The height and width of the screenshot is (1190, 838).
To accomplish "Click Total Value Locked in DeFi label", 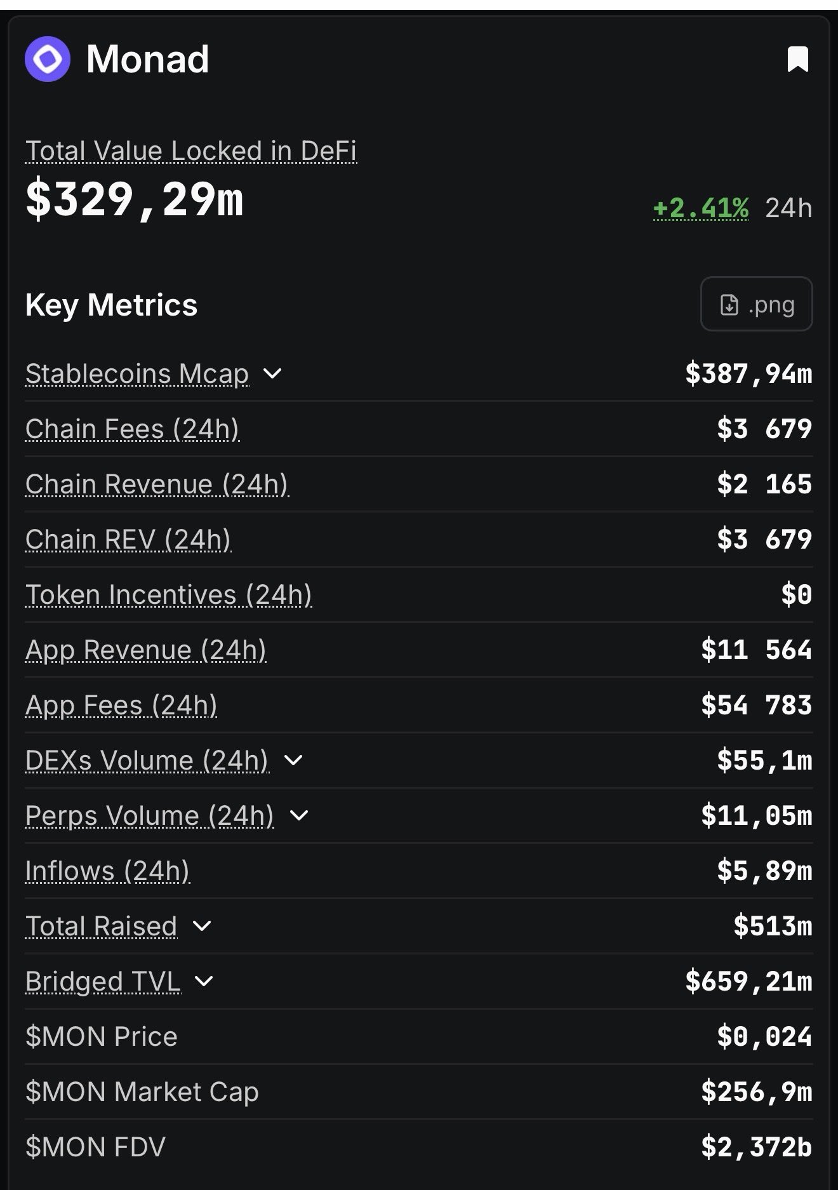I will click(x=190, y=151).
